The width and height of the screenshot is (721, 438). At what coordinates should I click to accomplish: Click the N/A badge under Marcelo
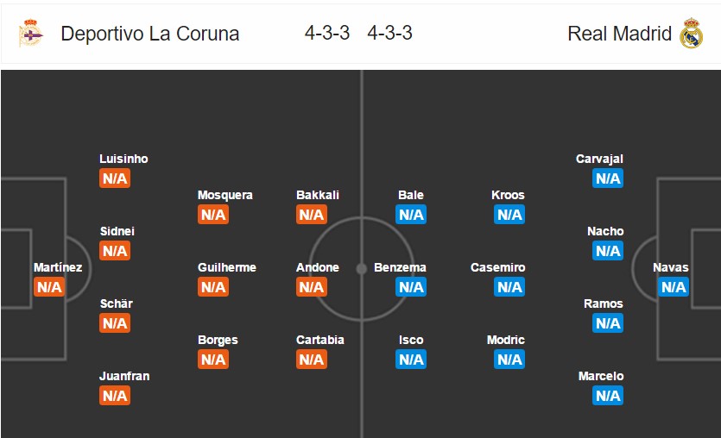pos(608,396)
